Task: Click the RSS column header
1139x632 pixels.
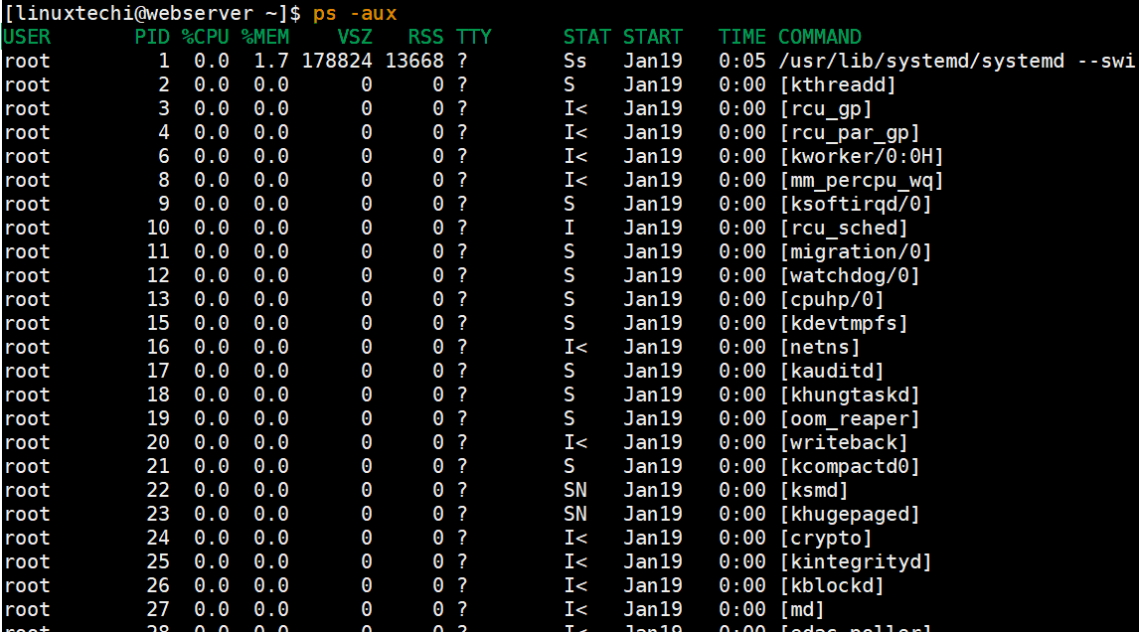Action: coord(425,37)
